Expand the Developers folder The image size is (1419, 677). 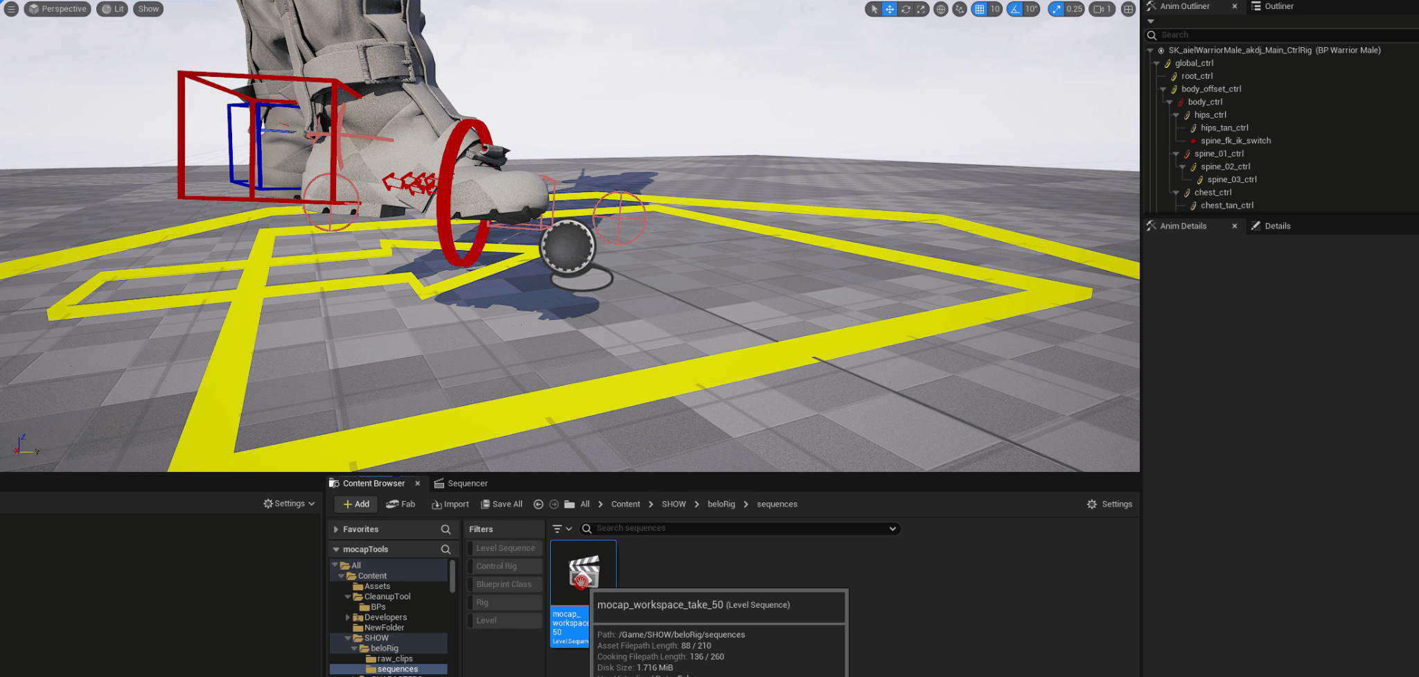coord(348,617)
